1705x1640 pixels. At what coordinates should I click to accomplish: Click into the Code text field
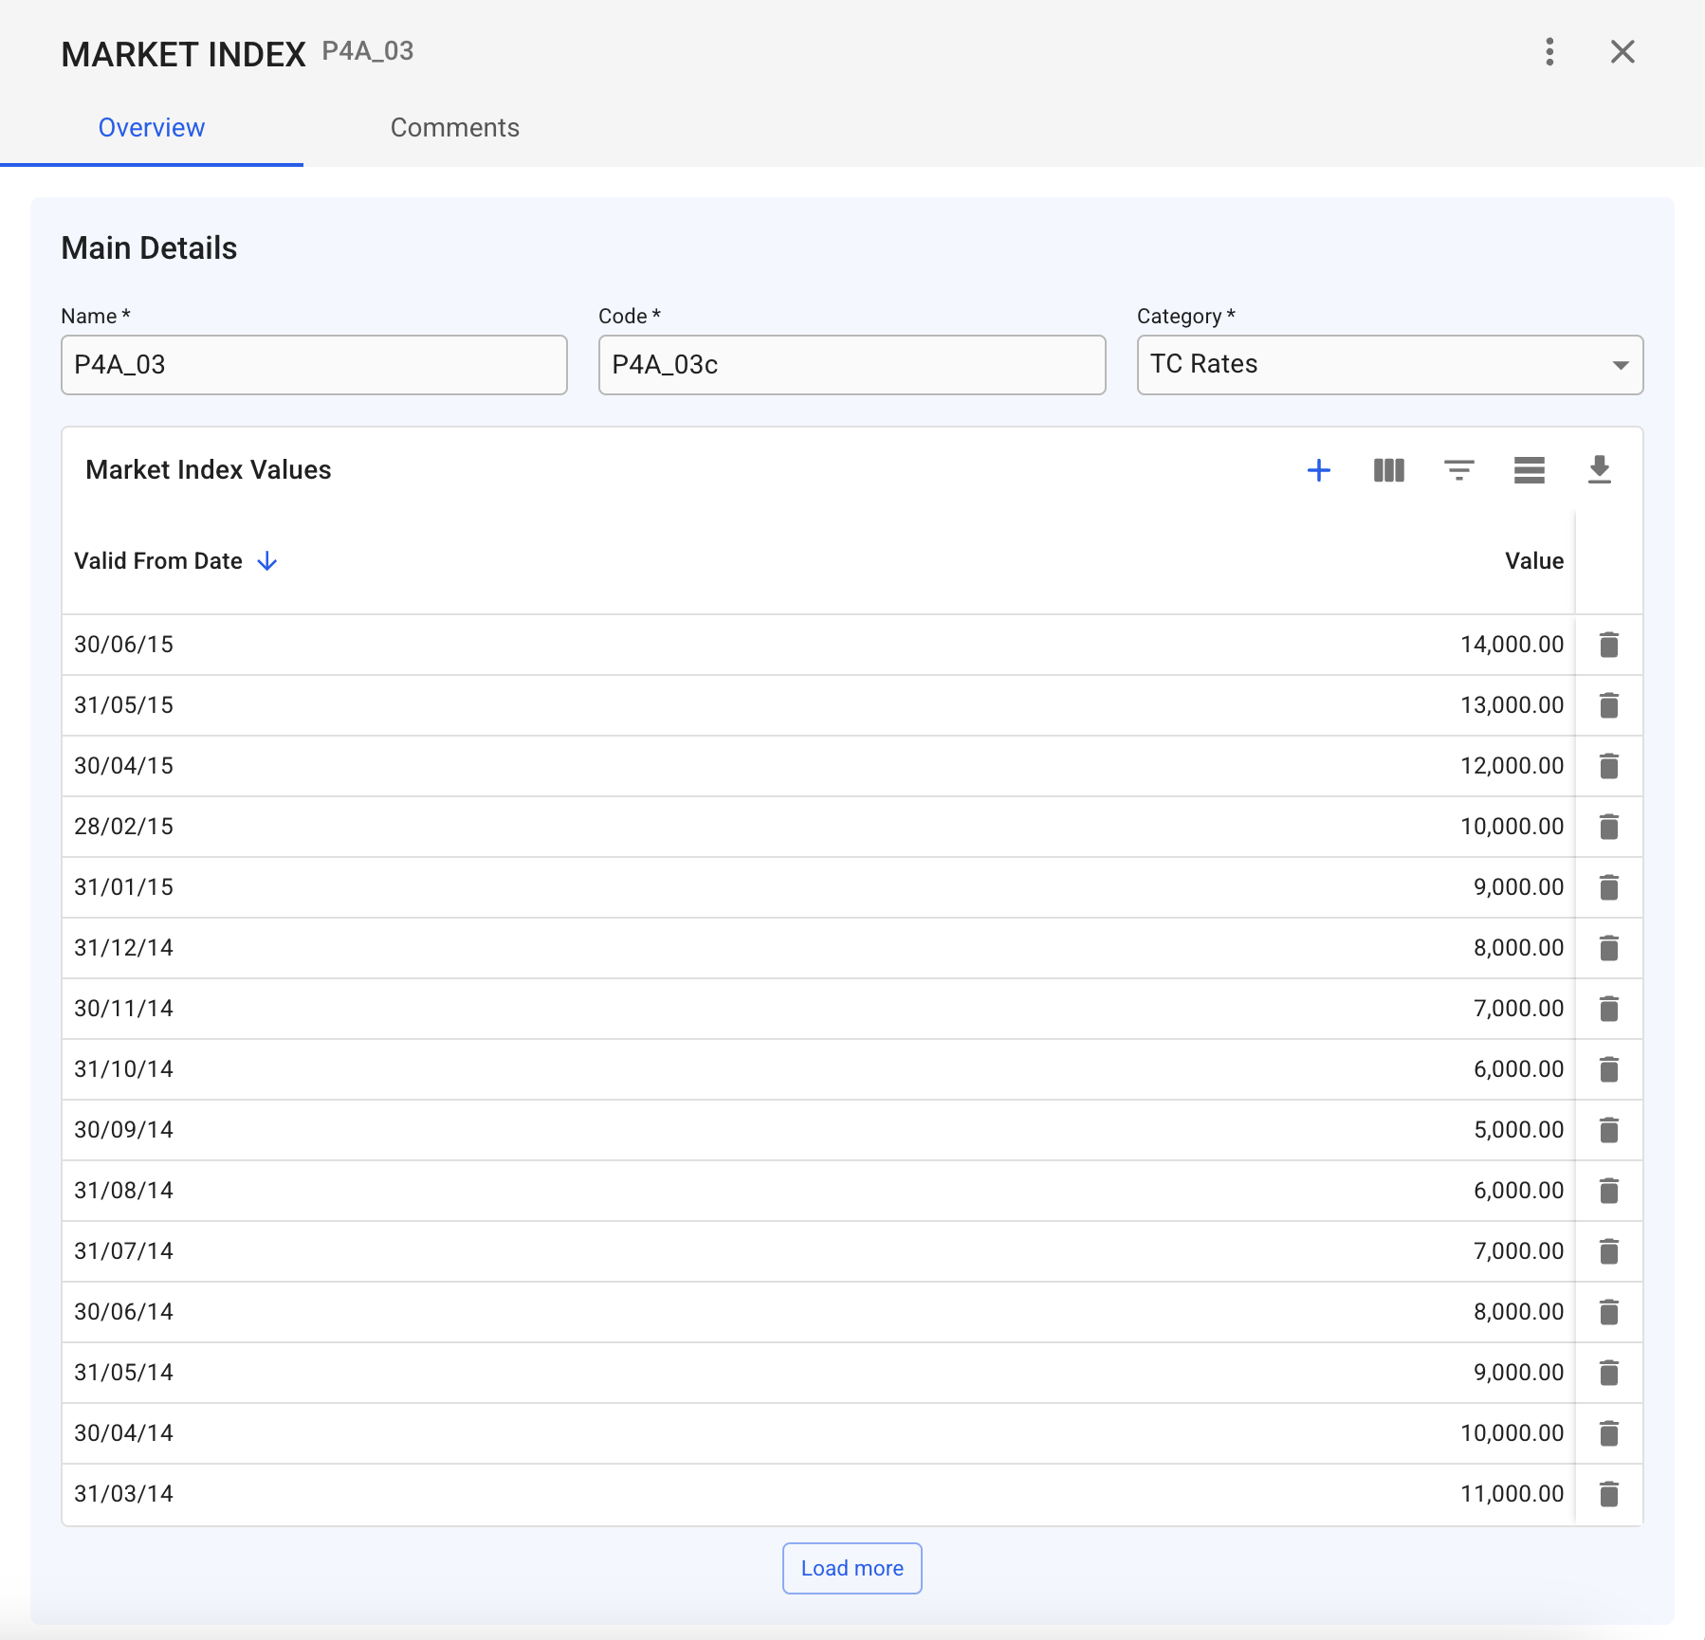[x=852, y=365]
